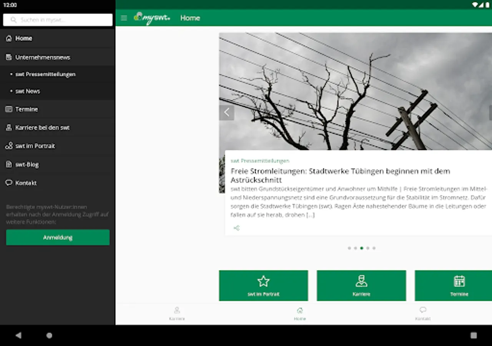Open swt News submenu item

point(58,91)
